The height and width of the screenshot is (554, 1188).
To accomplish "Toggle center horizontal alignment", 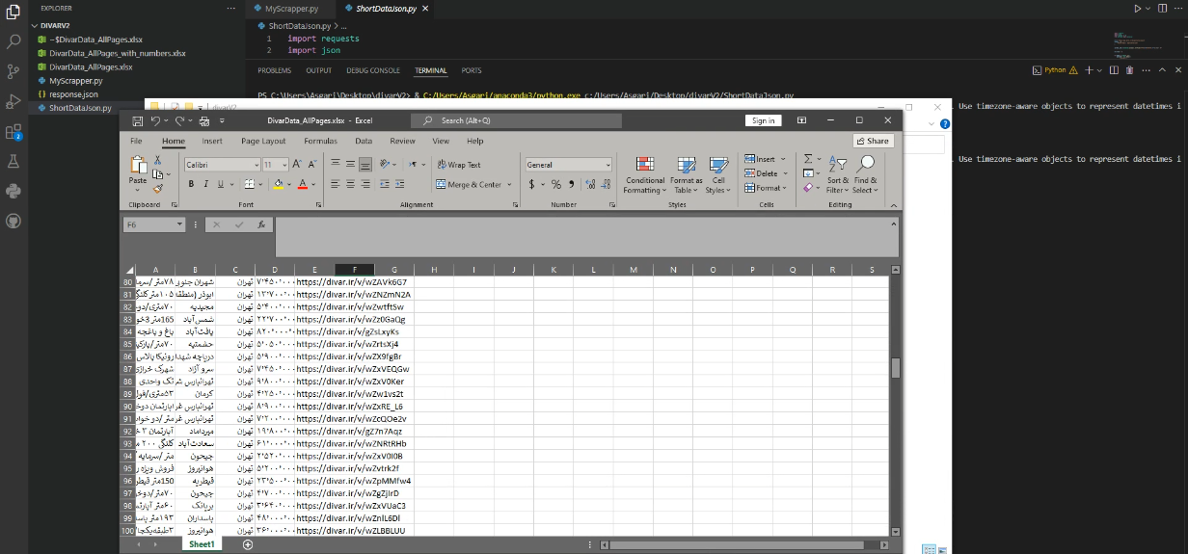I will coord(351,184).
